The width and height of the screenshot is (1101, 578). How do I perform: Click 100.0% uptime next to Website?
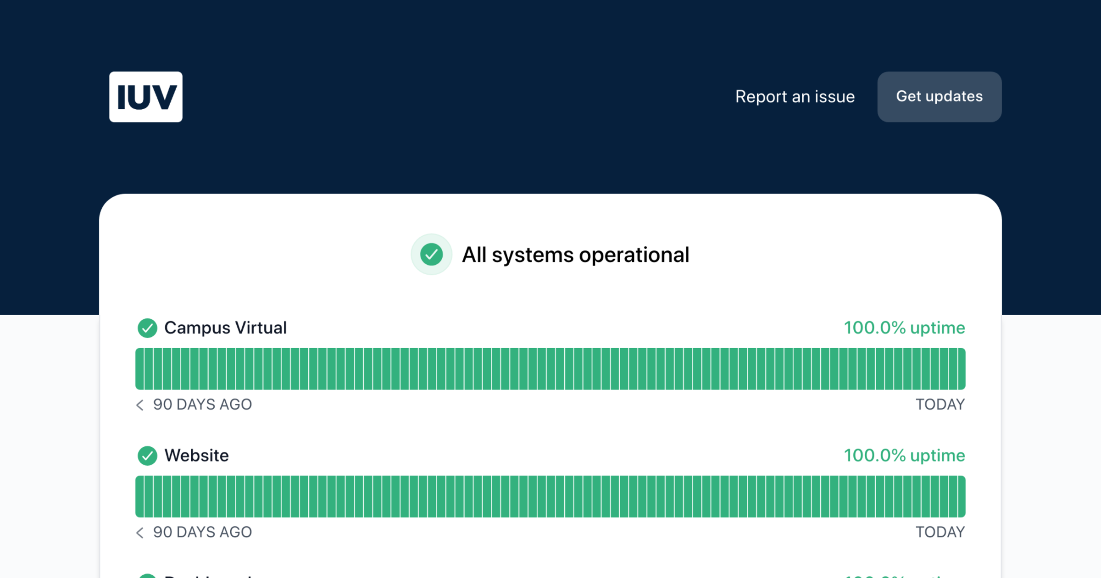904,455
